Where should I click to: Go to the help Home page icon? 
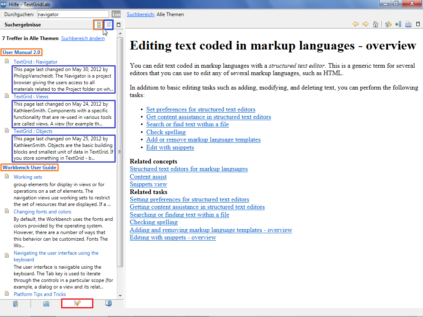tap(375, 24)
